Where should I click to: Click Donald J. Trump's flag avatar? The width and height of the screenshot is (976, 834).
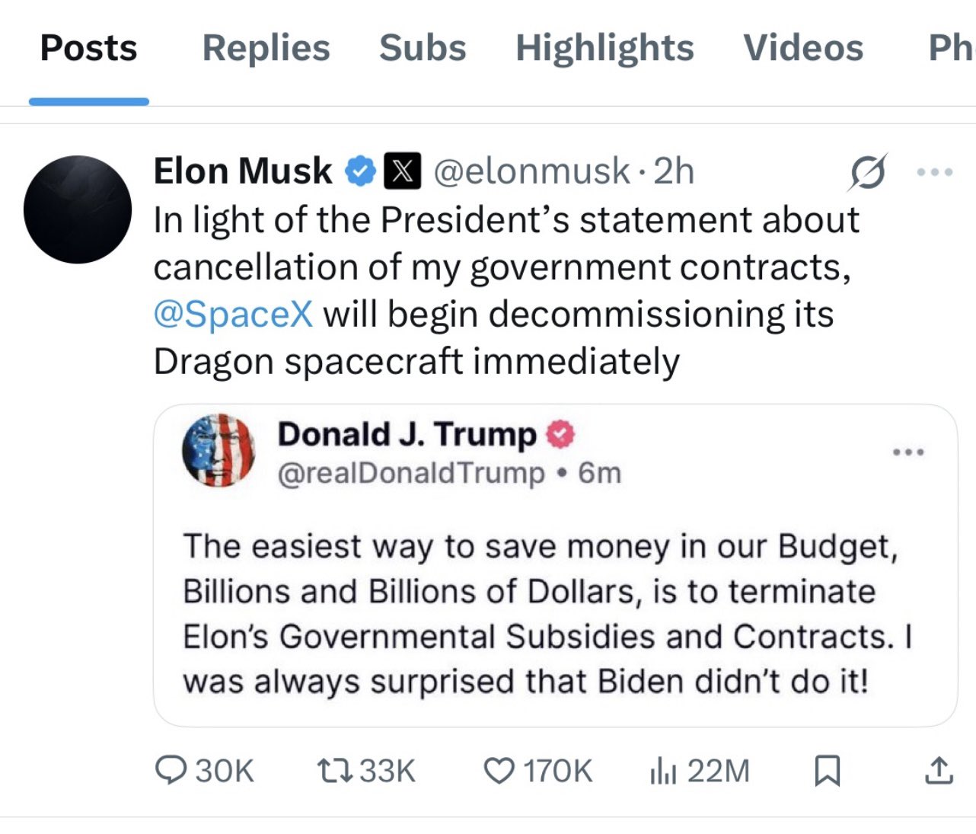(218, 451)
